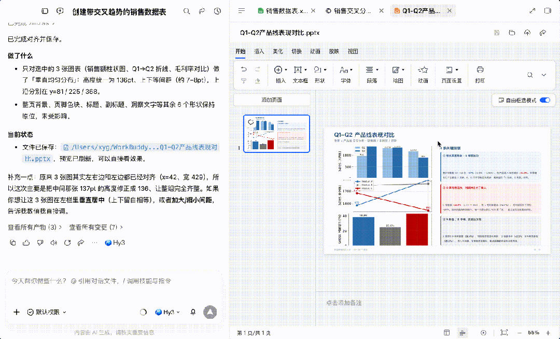This screenshot has width=560, height=339.
Task: Click the 添加页面 button
Action: click(x=272, y=100)
